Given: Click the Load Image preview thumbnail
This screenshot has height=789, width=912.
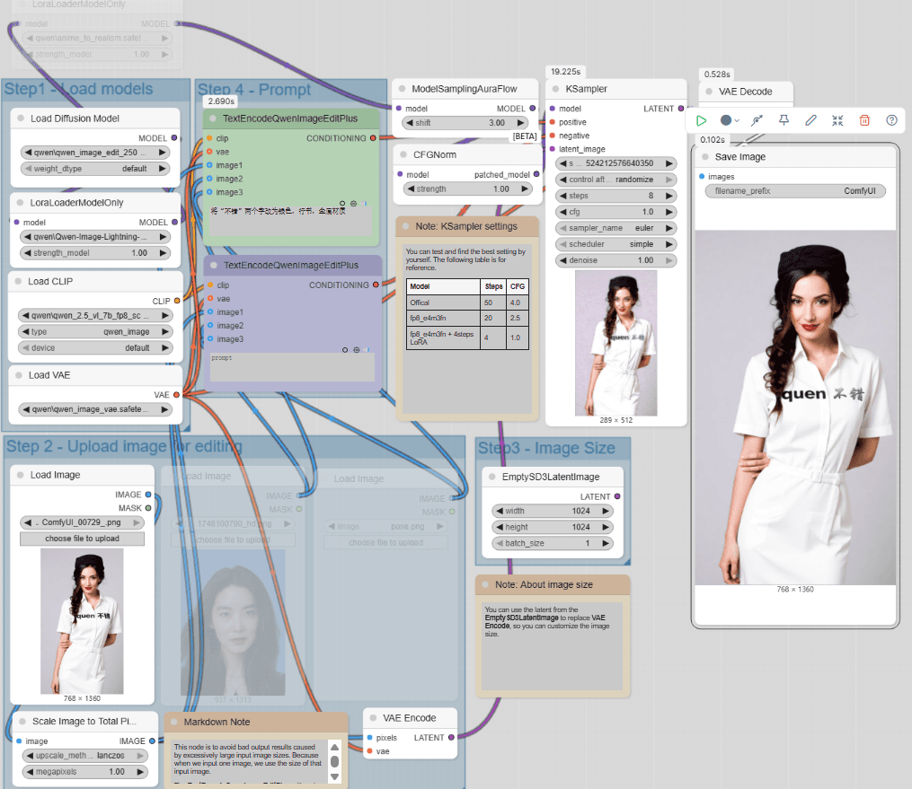Looking at the screenshot, I should pyautogui.click(x=82, y=620).
